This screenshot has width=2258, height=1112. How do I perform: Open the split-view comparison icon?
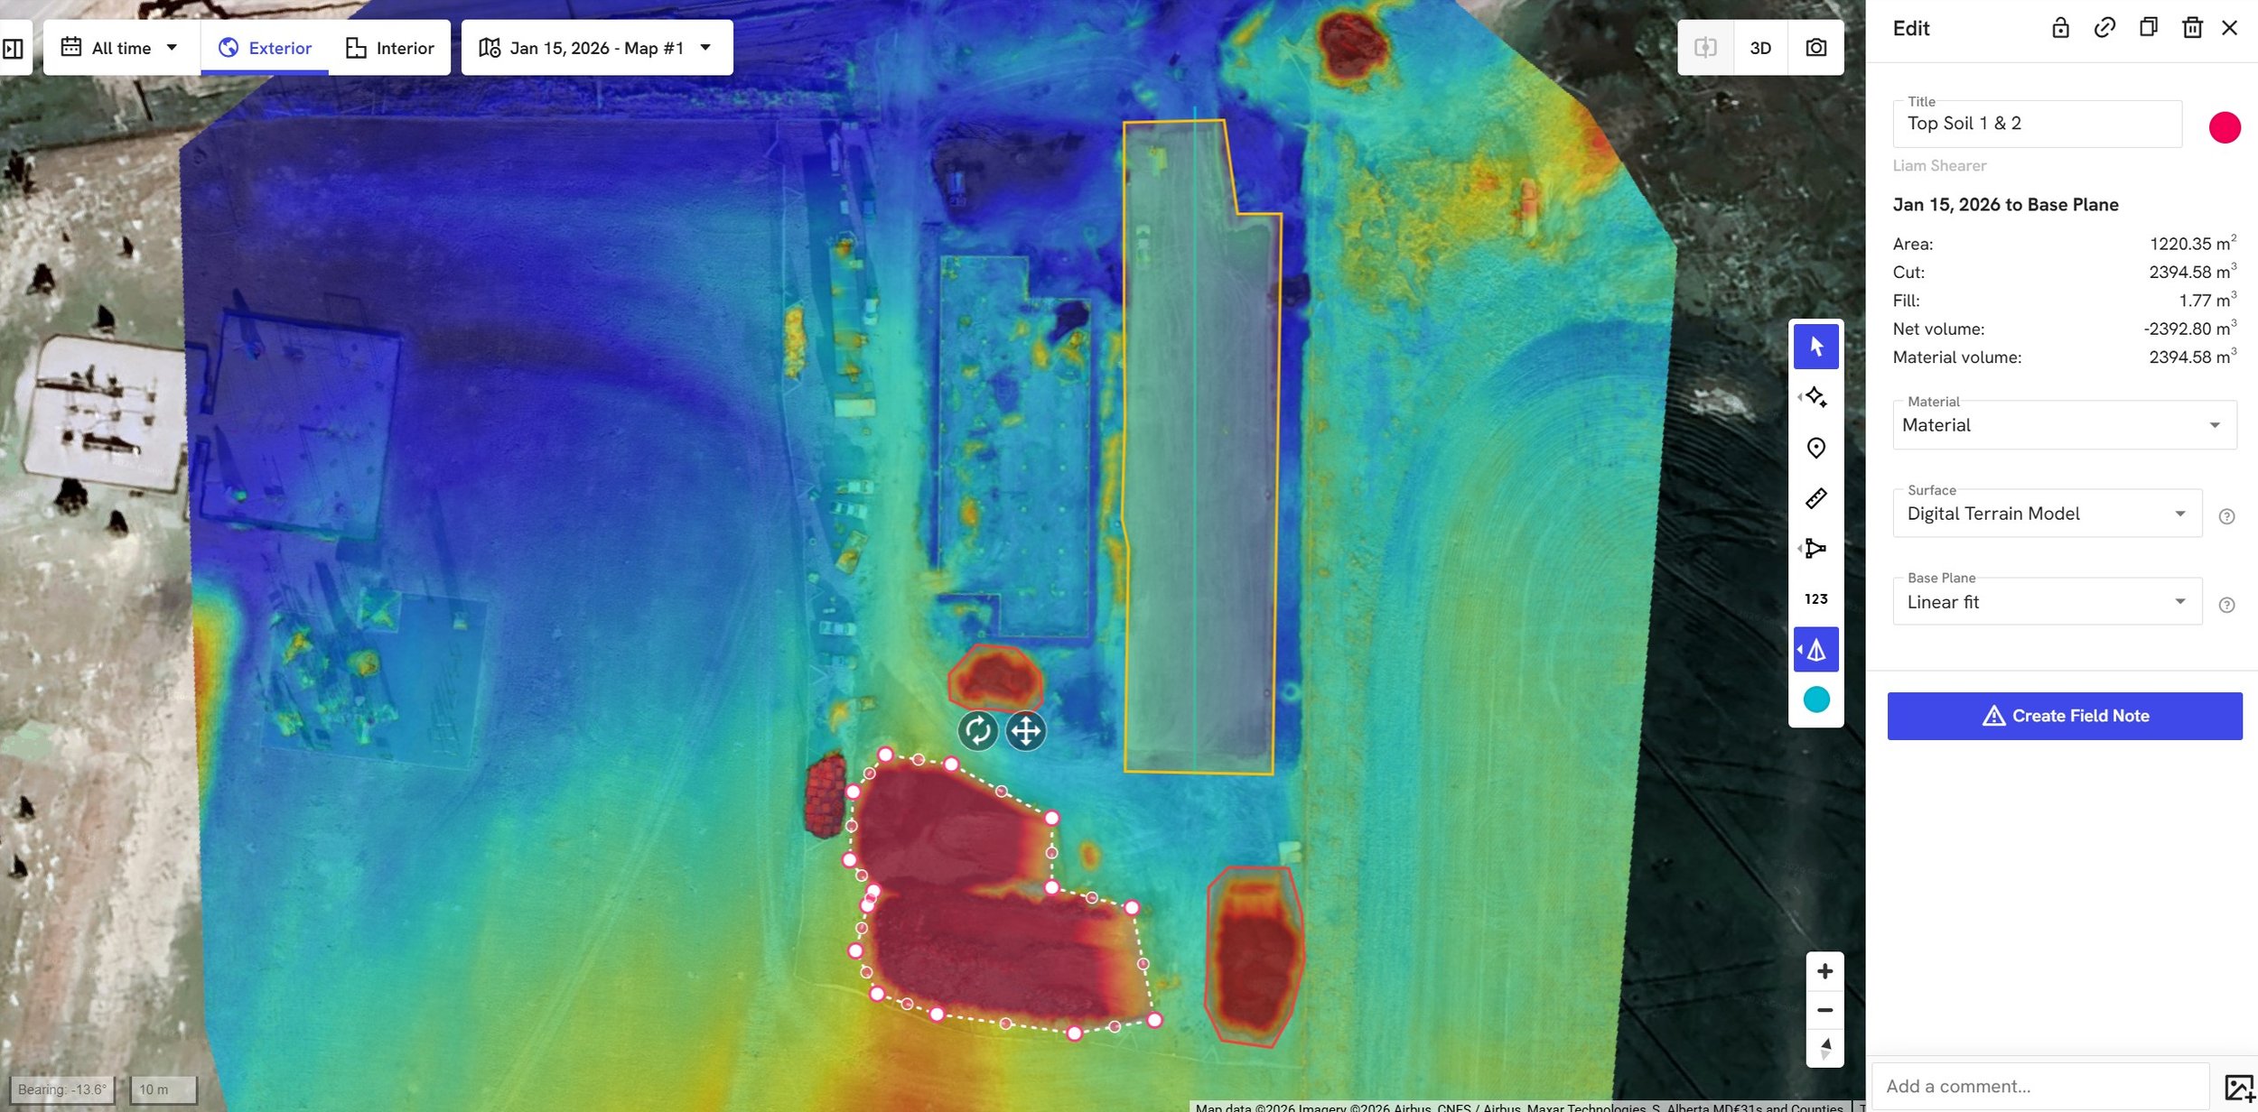pyautogui.click(x=1705, y=47)
